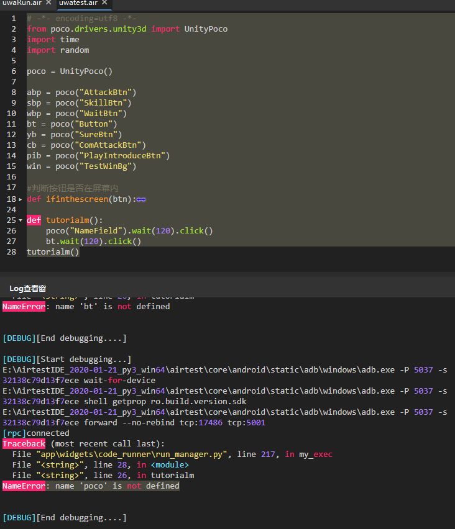This screenshot has width=455, height=529.
Task: Click the 'from poco.drivers.unity3d import UnityPoco' line
Action: pos(127,29)
